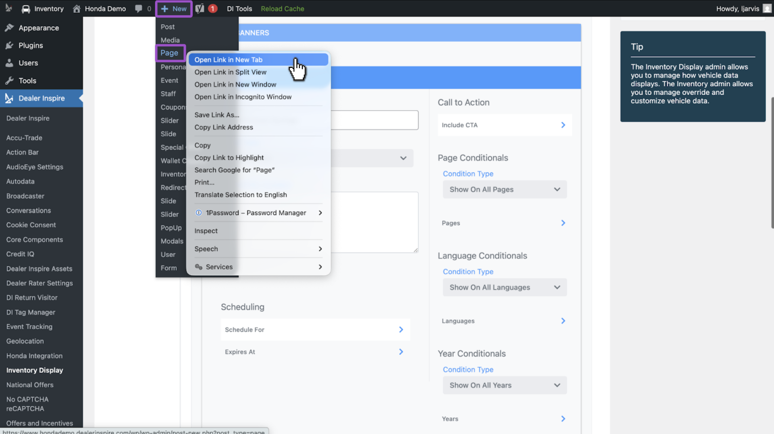Click the user avatar next to Howdy ljarvis
774x434 pixels.
pyautogui.click(x=767, y=8)
